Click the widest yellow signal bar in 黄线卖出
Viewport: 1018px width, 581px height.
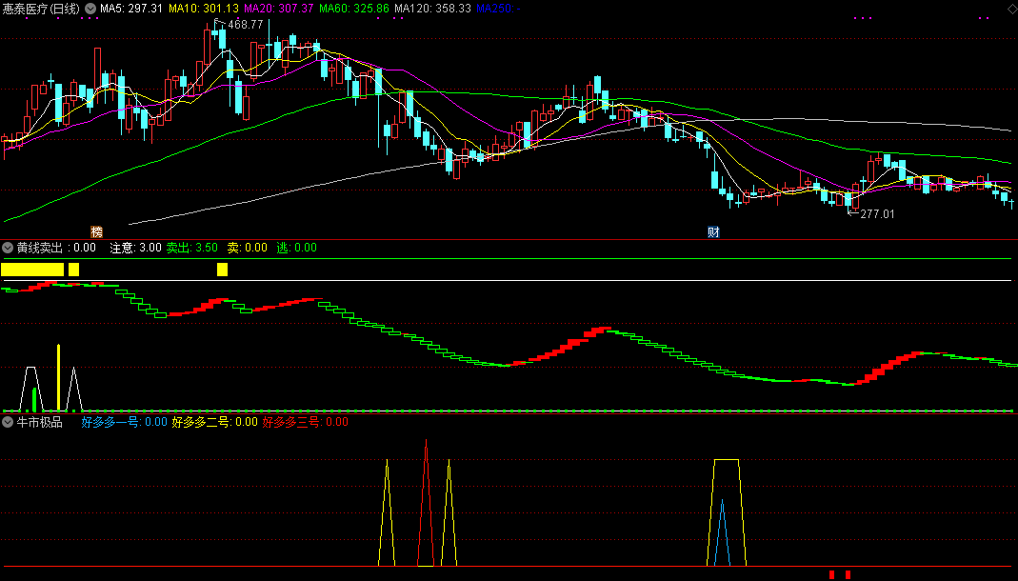pyautogui.click(x=32, y=270)
